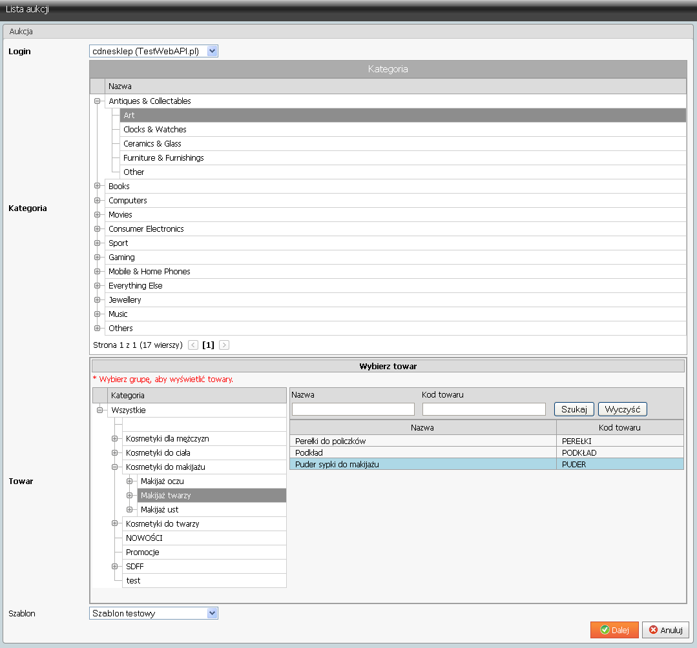The image size is (697, 648).
Task: Select the Promocje product group
Action: point(204,552)
